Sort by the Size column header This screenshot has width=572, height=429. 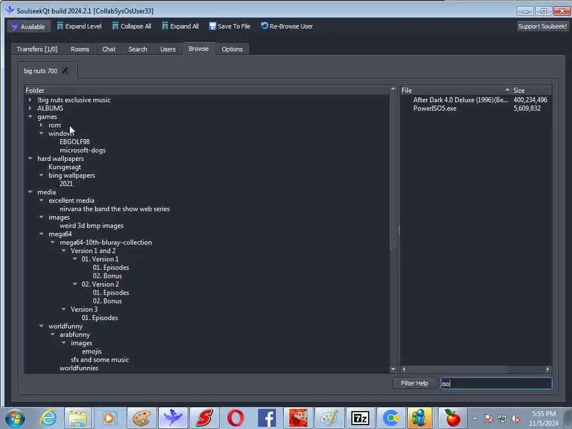pyautogui.click(x=531, y=90)
